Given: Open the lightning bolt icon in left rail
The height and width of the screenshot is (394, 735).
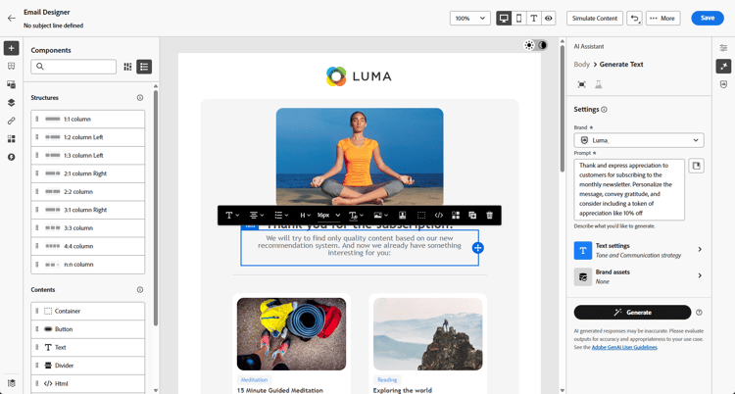Looking at the screenshot, I should tap(11, 157).
